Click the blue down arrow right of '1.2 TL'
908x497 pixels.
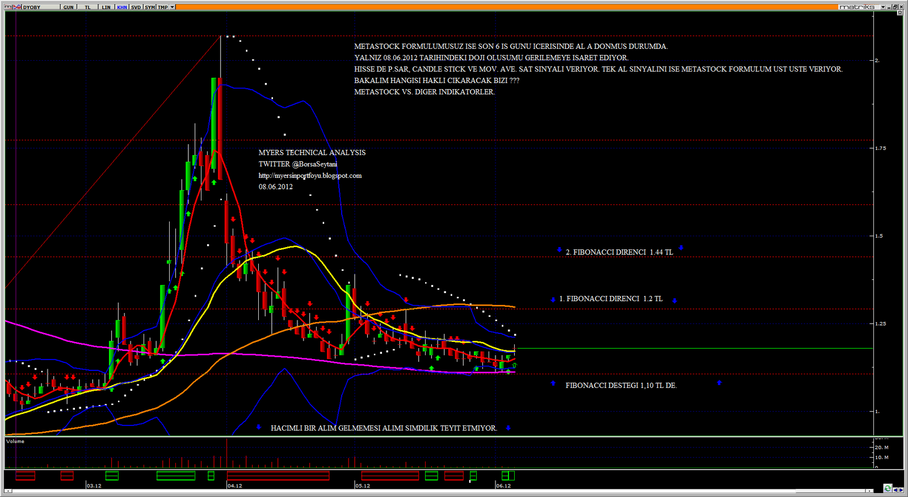(x=675, y=300)
